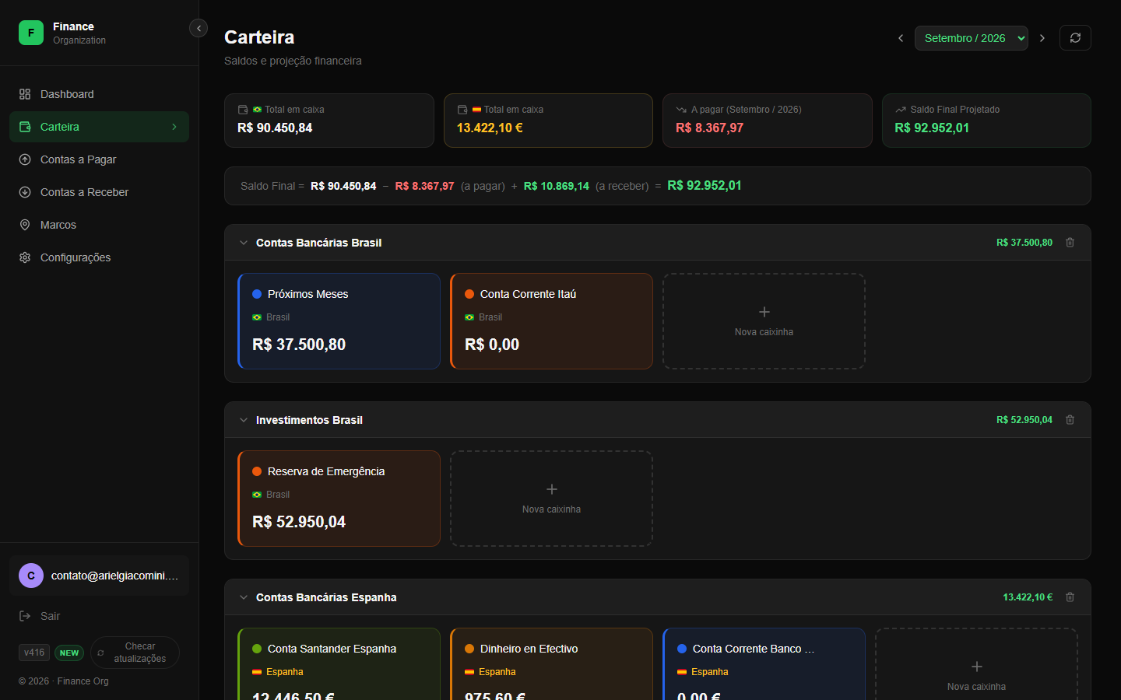The height and width of the screenshot is (700, 1121).
Task: Click Checar atualizações button
Action: point(135,653)
